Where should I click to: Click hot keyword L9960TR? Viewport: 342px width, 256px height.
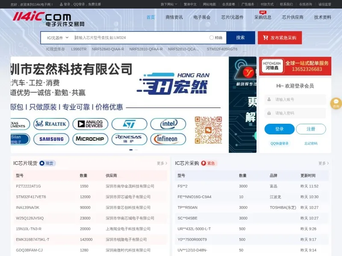(79, 49)
